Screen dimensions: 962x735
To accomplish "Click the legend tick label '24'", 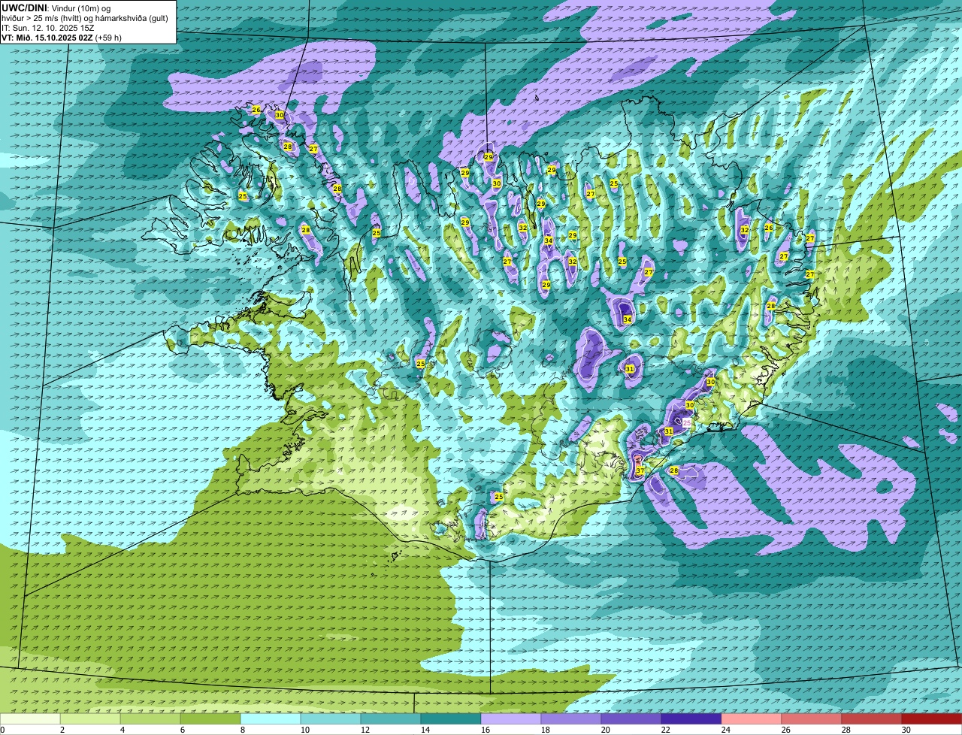I will point(725,730).
